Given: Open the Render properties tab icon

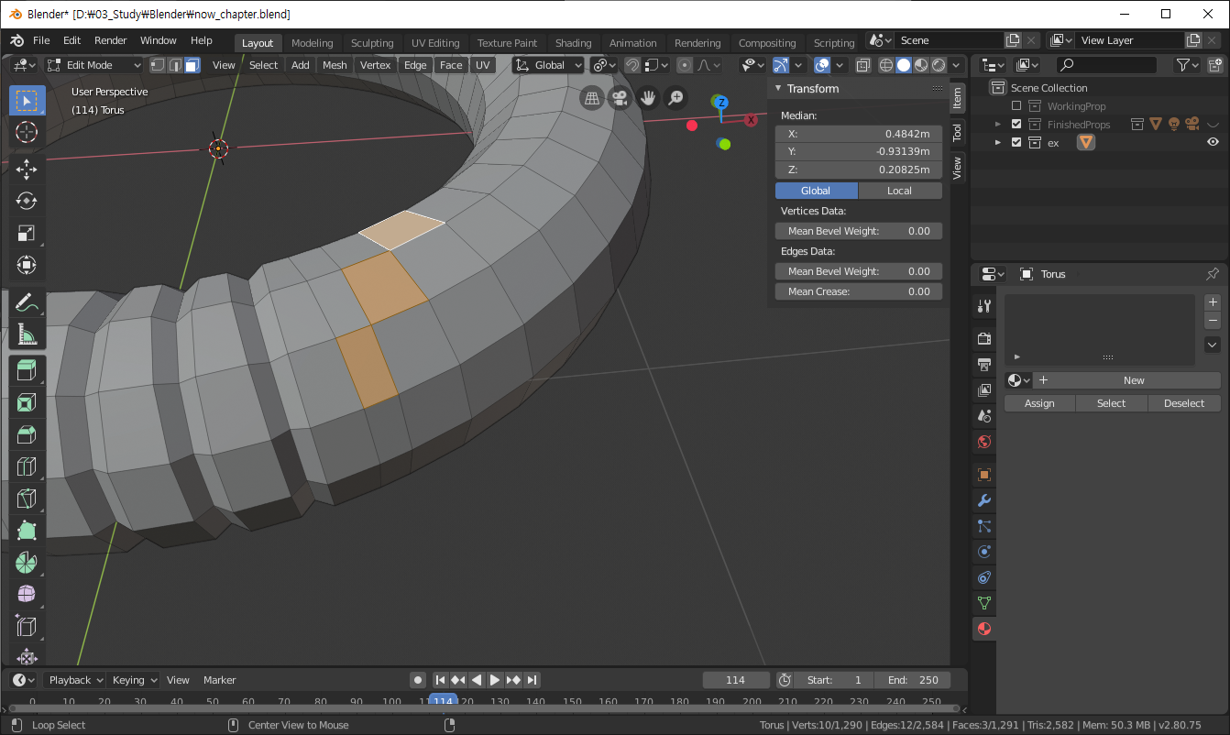Looking at the screenshot, I should point(984,339).
